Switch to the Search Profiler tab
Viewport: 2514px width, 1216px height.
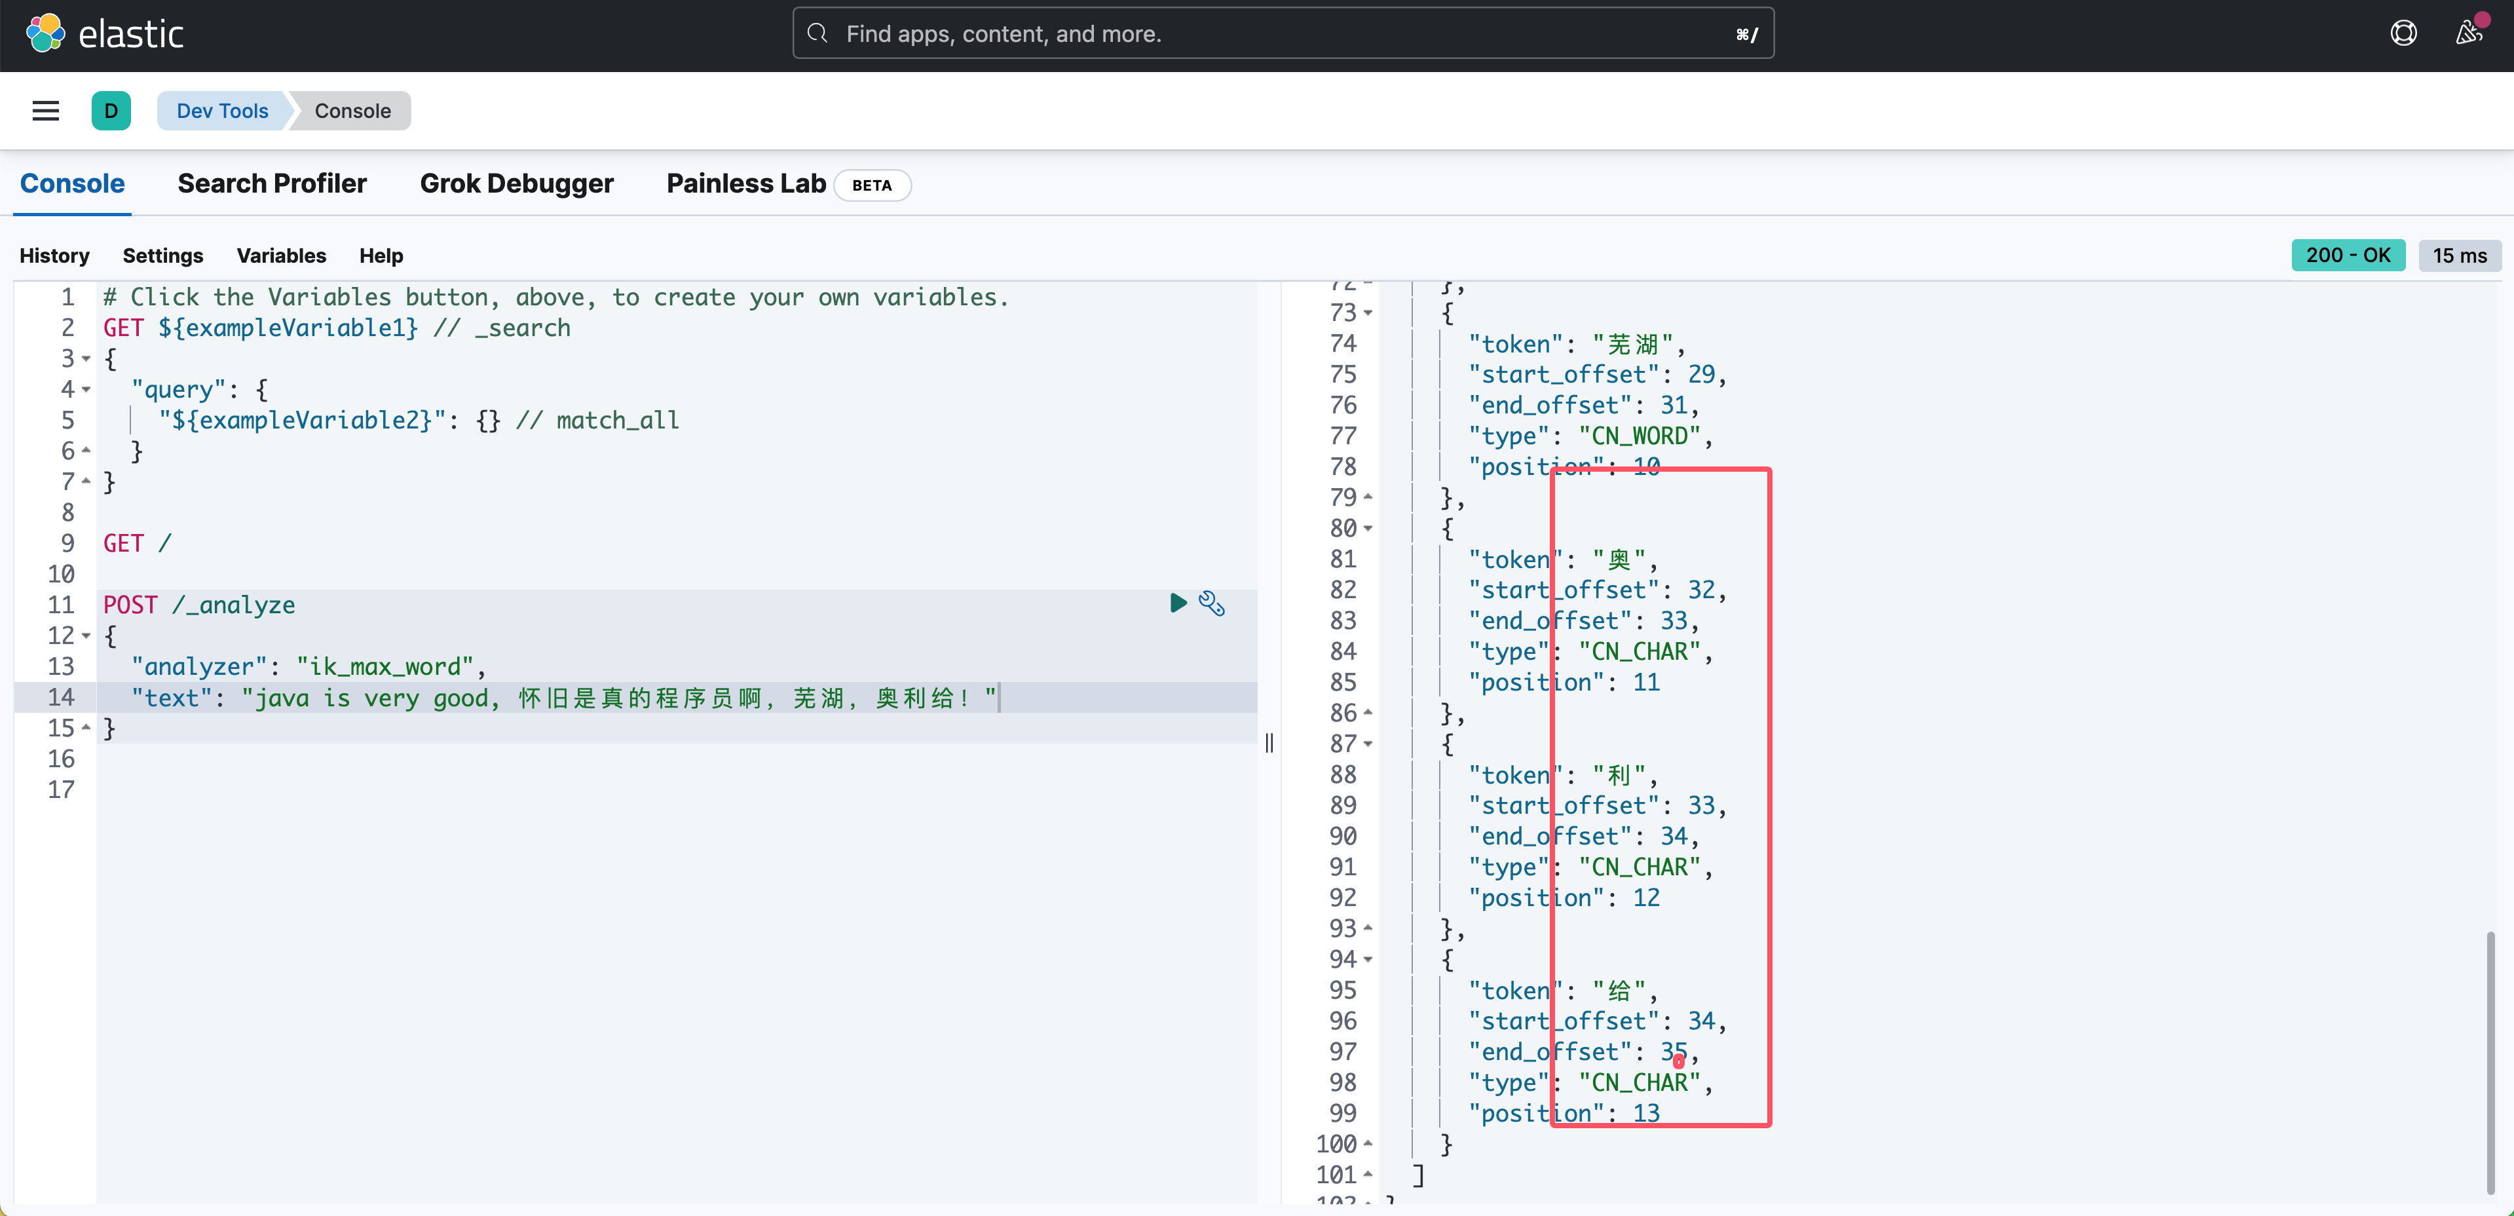pyautogui.click(x=271, y=183)
